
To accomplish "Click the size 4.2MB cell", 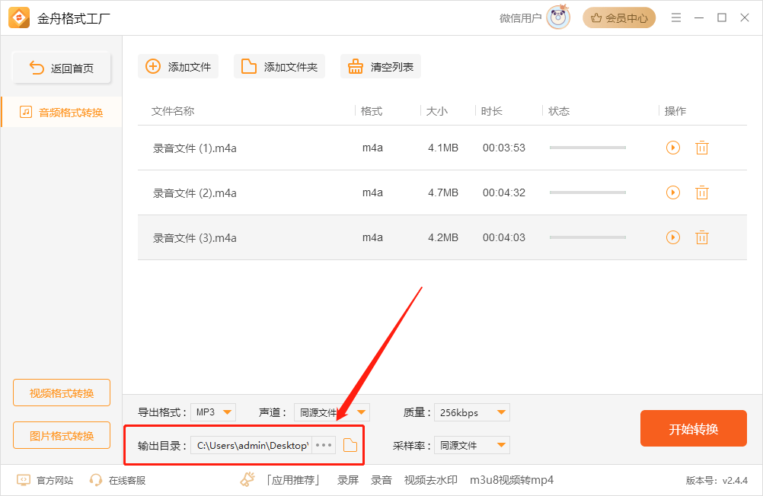I will 443,237.
